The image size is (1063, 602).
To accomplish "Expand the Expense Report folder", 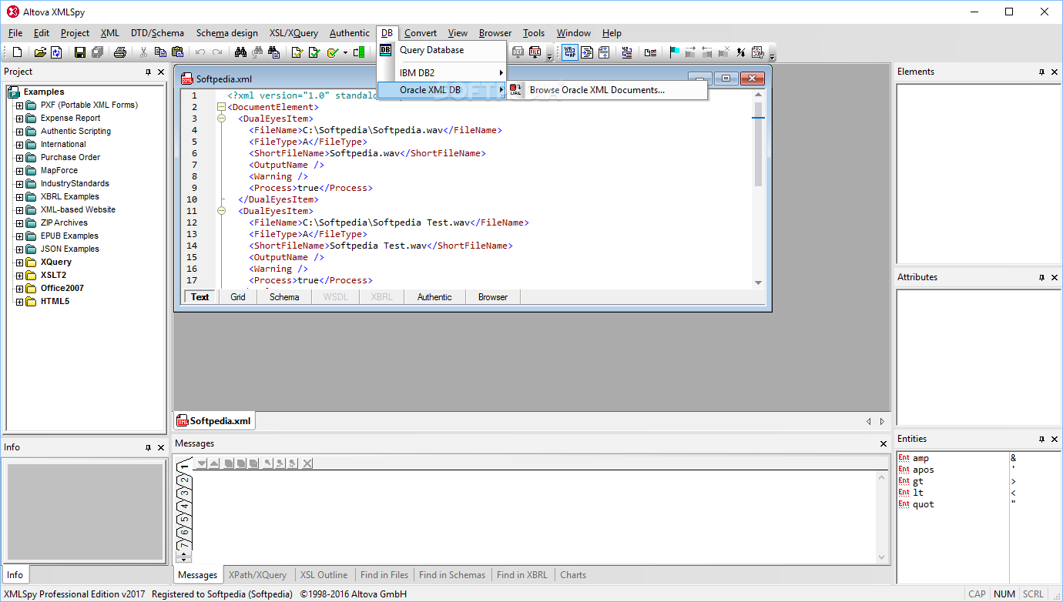I will [20, 118].
